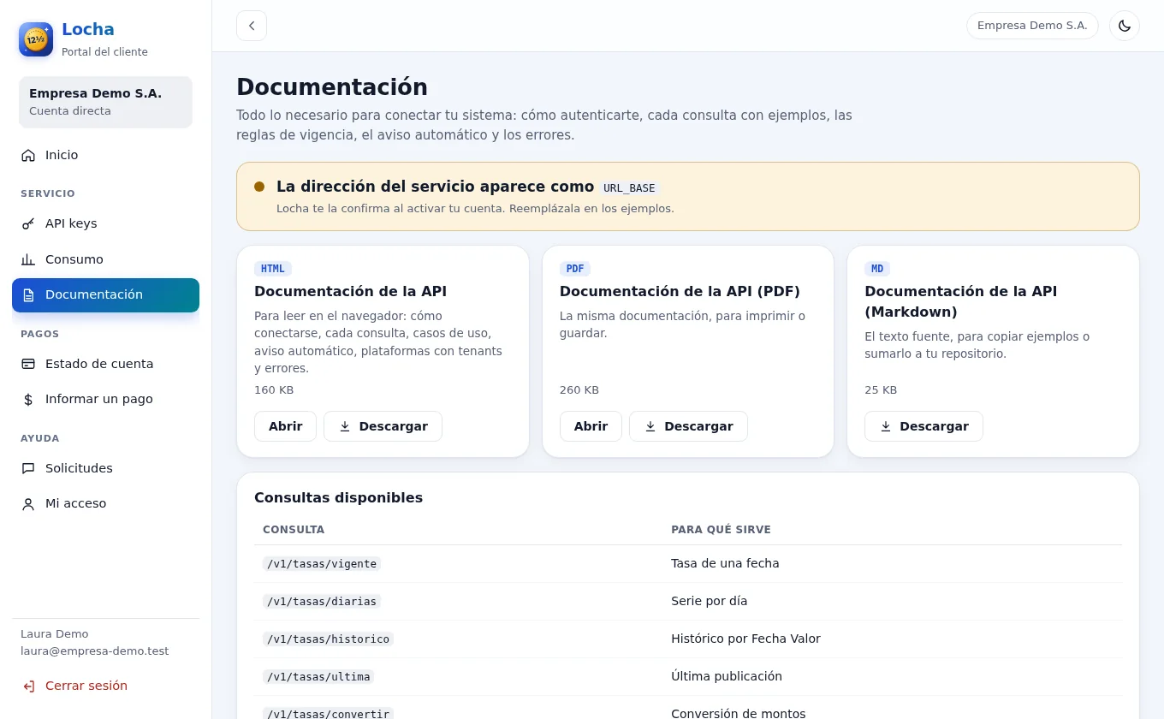1164x719 pixels.
Task: Download the HTML API documentation
Action: coord(383,426)
